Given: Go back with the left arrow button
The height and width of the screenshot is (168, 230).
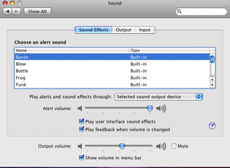Looking at the screenshot, I should (x=7, y=11).
